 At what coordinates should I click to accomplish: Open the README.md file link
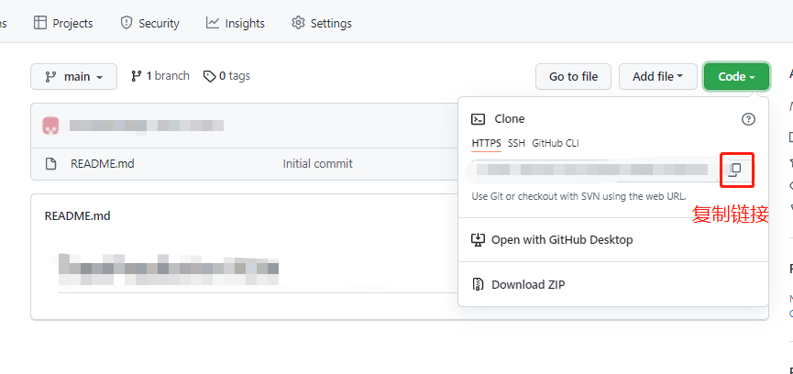[x=103, y=164]
